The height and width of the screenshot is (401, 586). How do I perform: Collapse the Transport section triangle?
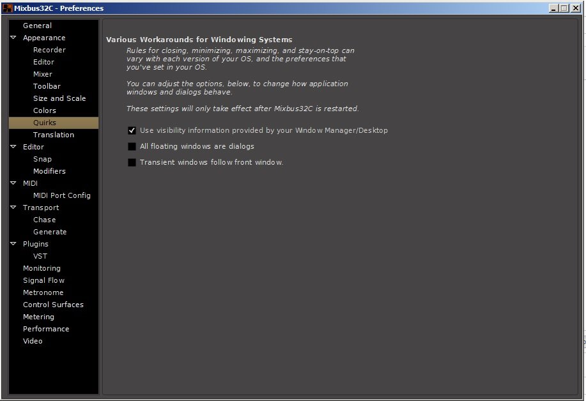[x=13, y=208]
